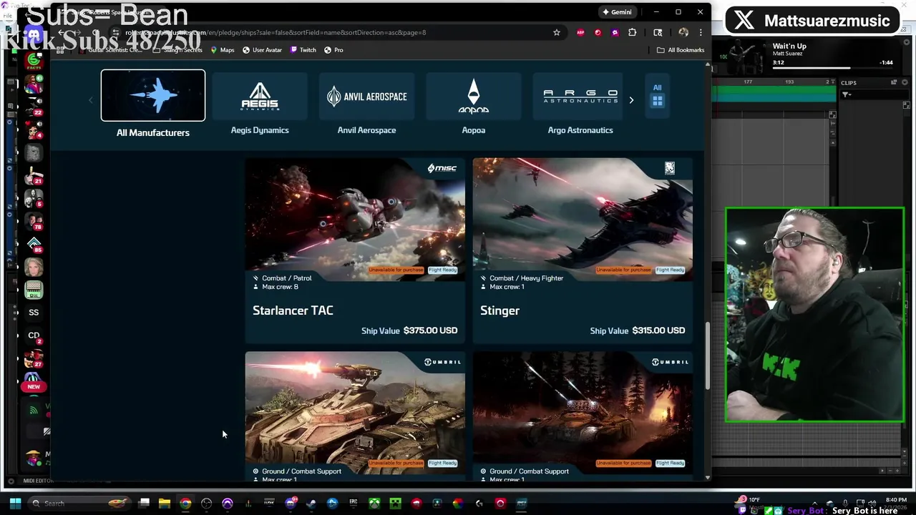Show next manufacturers with right chevron
The image size is (916, 515).
coord(631,100)
